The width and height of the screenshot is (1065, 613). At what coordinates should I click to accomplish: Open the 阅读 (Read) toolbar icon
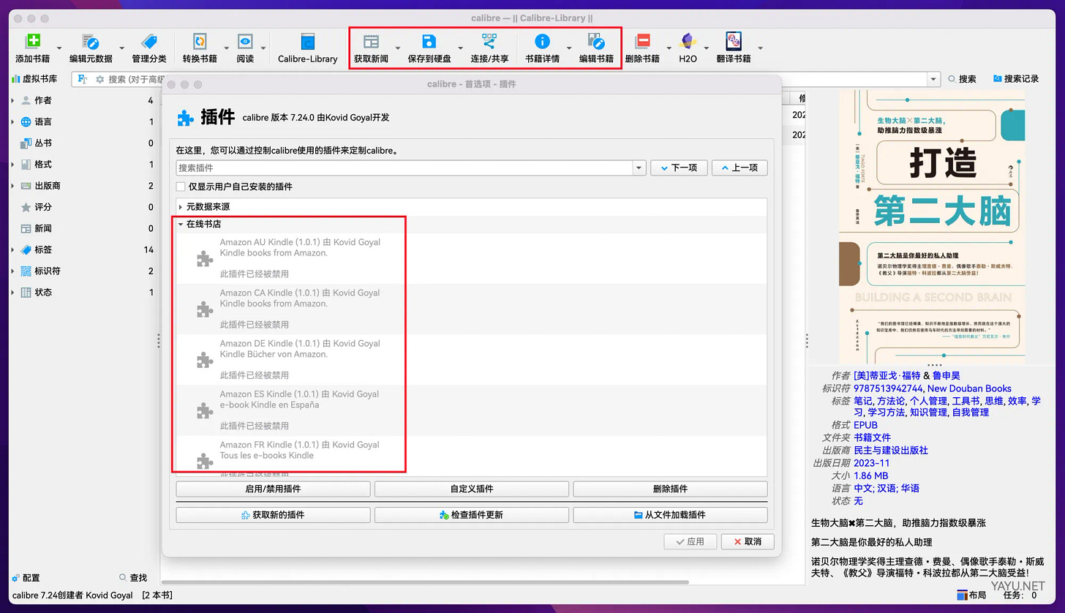[245, 42]
